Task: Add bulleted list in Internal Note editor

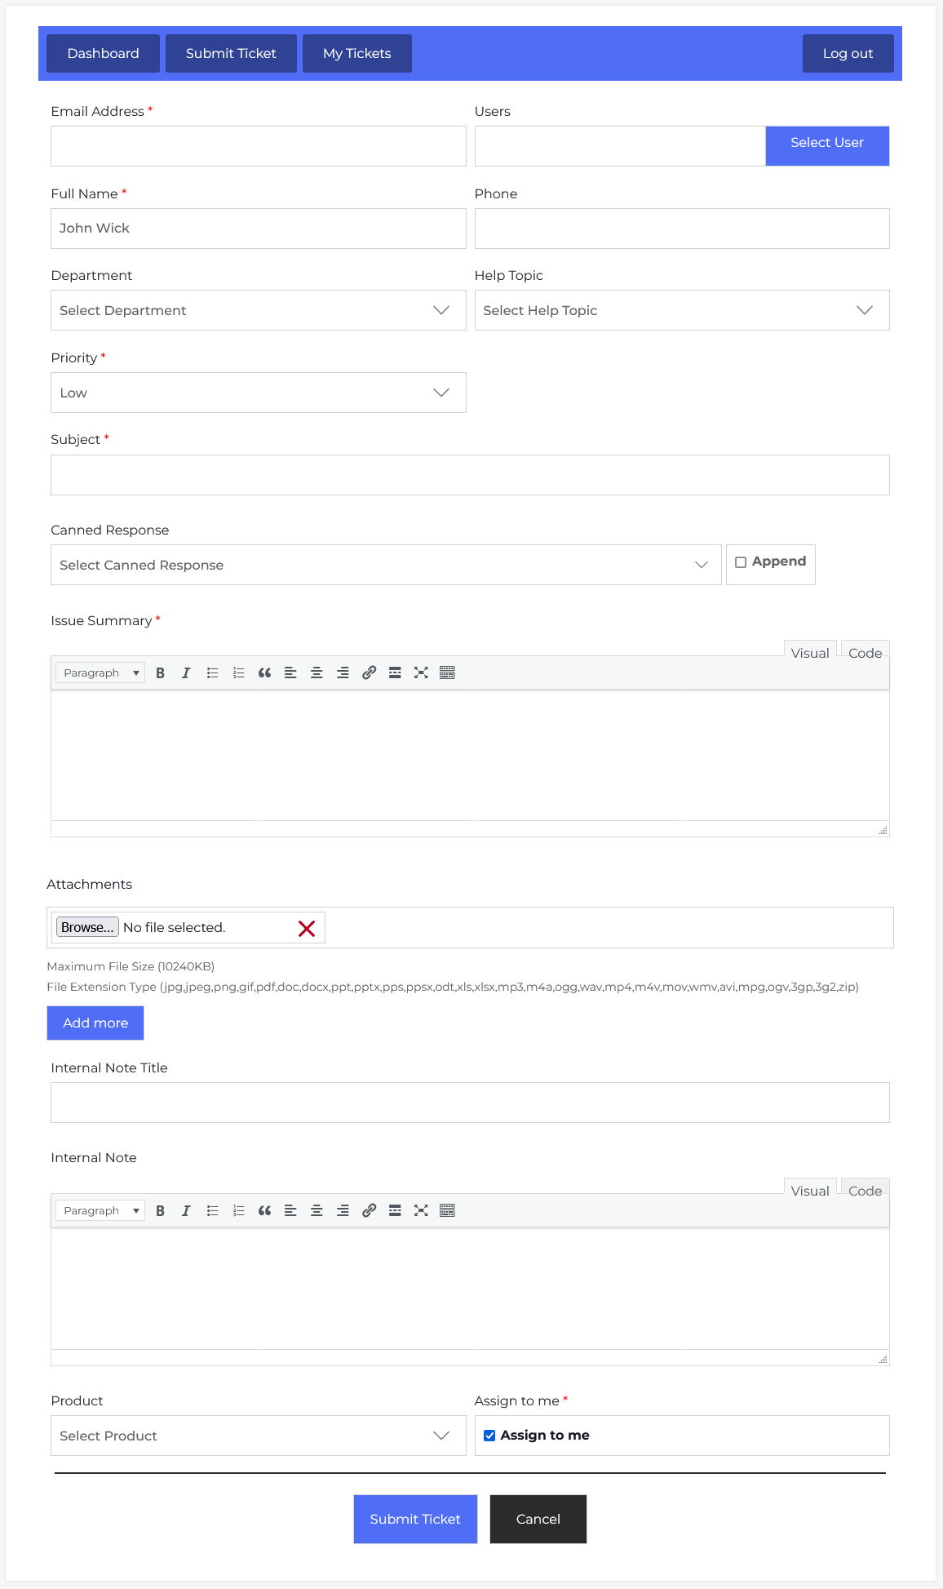Action: pos(212,1211)
